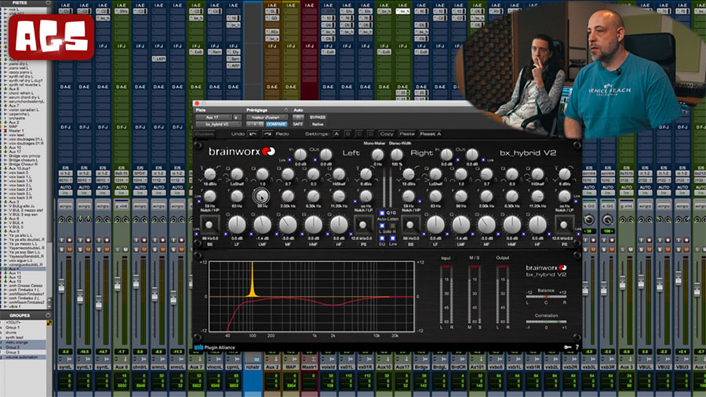The image size is (706, 397).
Task: Click the Left 59 Hz Notch/HP frequency knob
Action: 209,196
